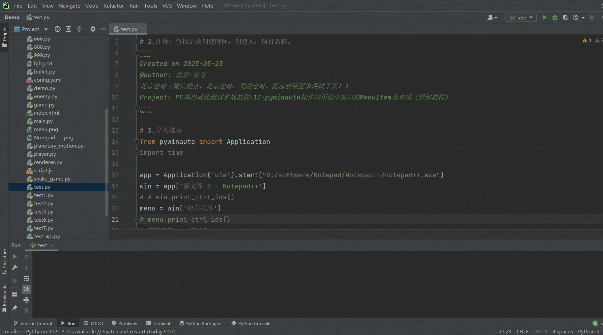Open the Refactor menu
Screen dimensions: 603x335
[114, 6]
